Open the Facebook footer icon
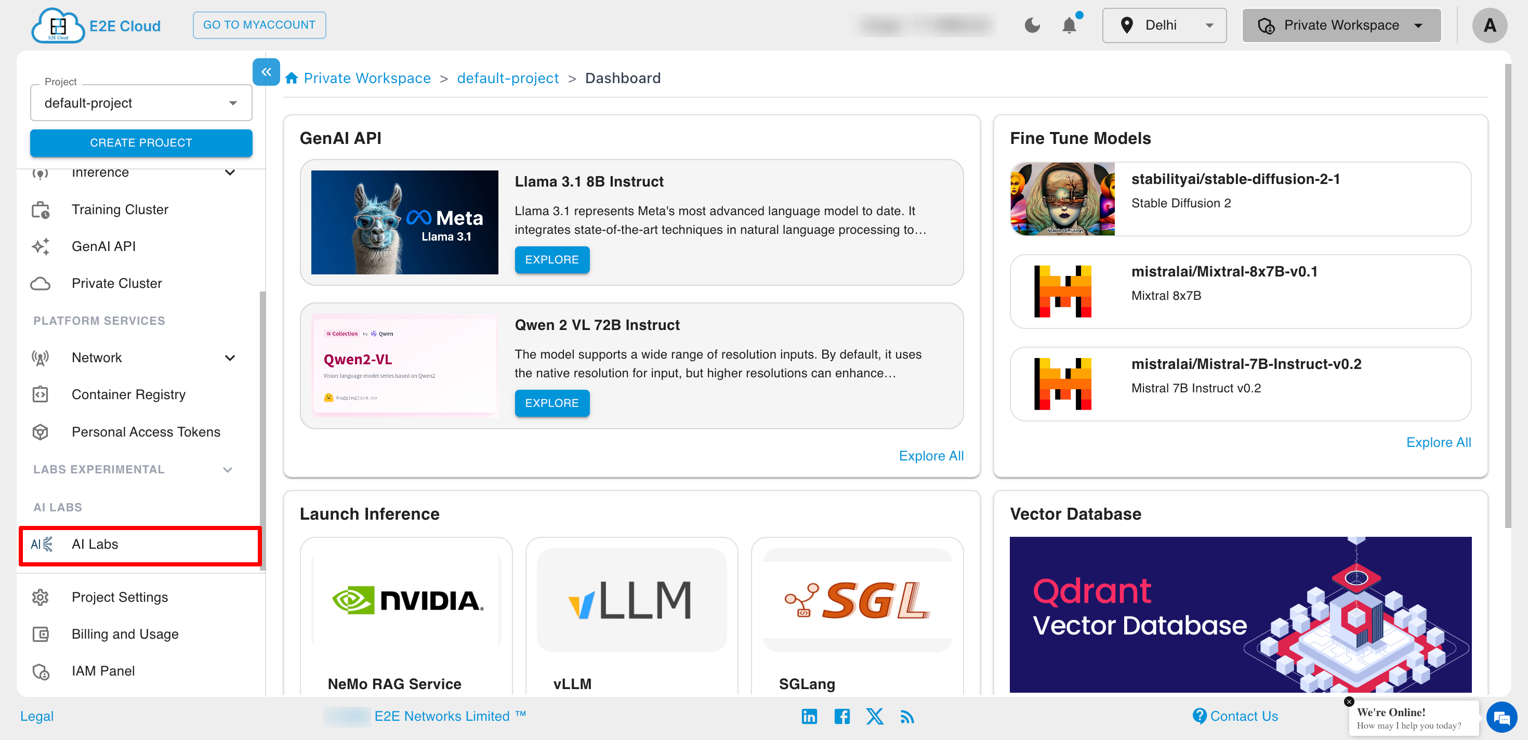This screenshot has width=1528, height=740. [842, 716]
